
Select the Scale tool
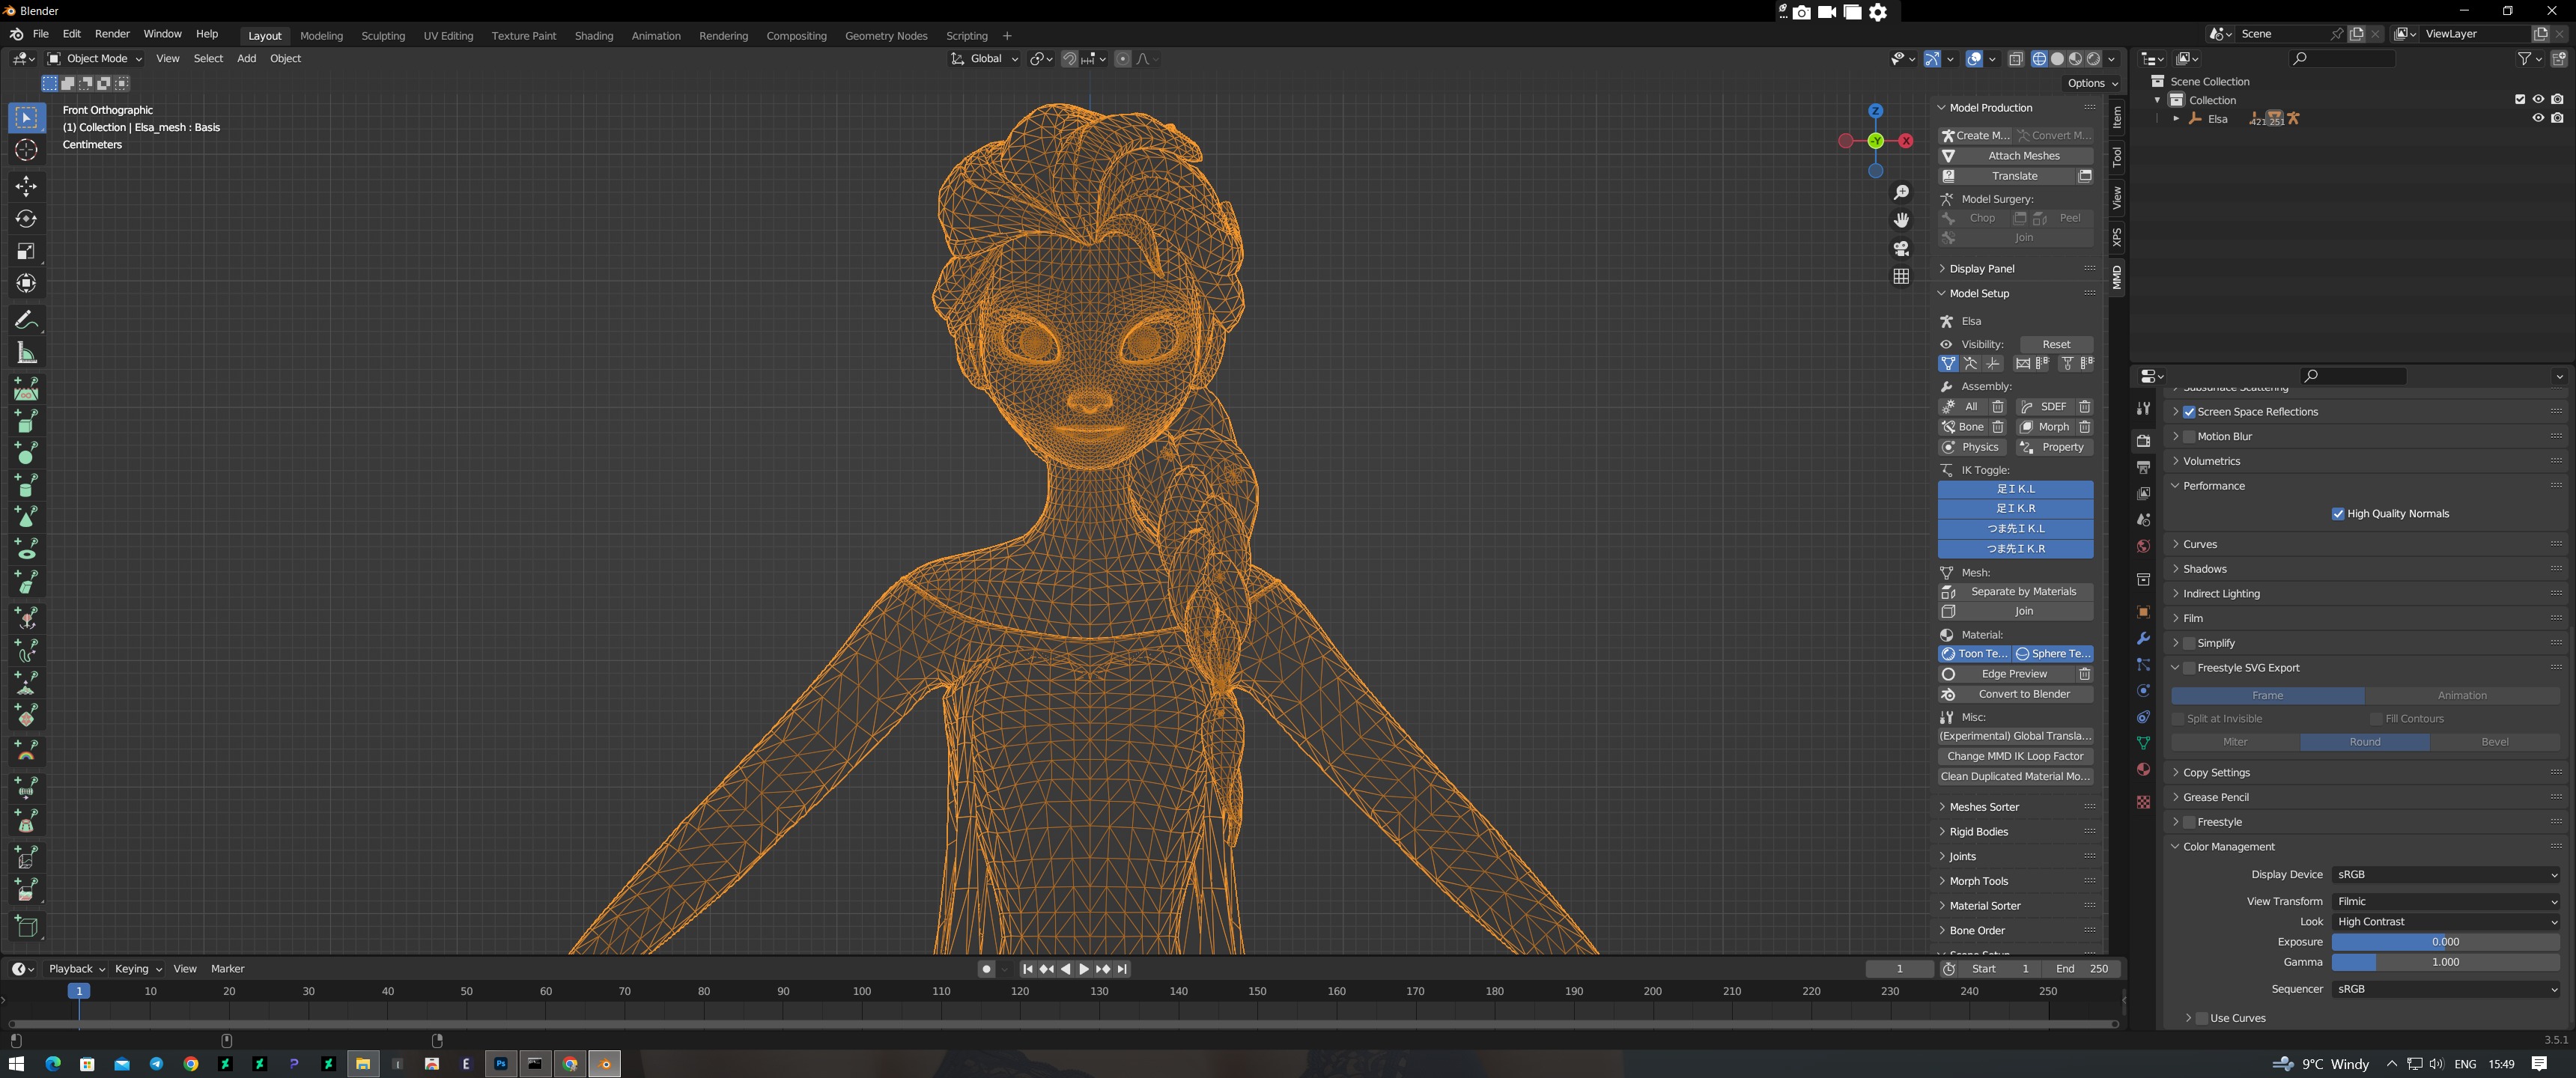(26, 251)
